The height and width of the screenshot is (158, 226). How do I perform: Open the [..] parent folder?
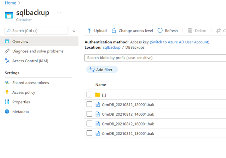pos(104,95)
